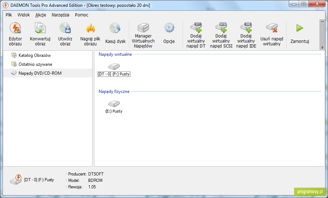Open the Edytor obrazu tool
Image resolution: width=328 pixels, height=198 pixels.
tap(15, 34)
